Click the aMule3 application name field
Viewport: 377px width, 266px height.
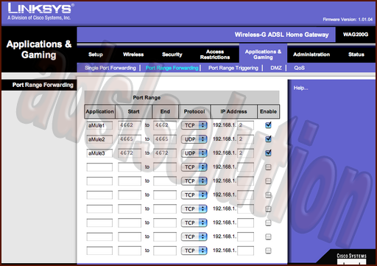click(99, 153)
